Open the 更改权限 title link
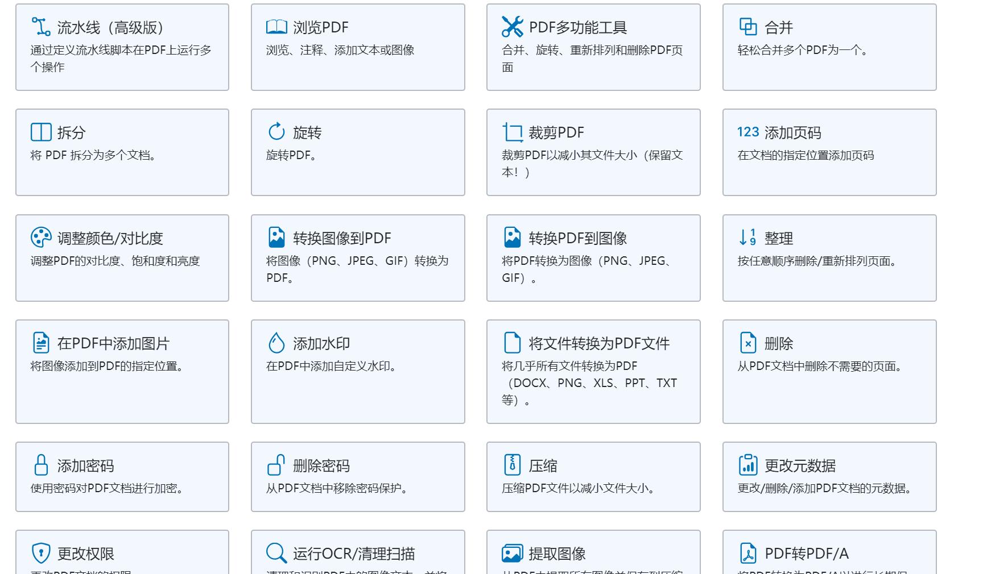 (85, 554)
